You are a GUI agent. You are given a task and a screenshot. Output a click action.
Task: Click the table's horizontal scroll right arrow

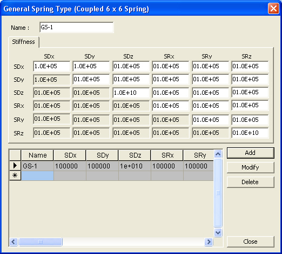click(x=209, y=242)
